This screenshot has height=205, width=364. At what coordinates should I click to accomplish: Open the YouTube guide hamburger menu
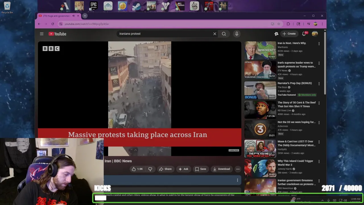(42, 34)
